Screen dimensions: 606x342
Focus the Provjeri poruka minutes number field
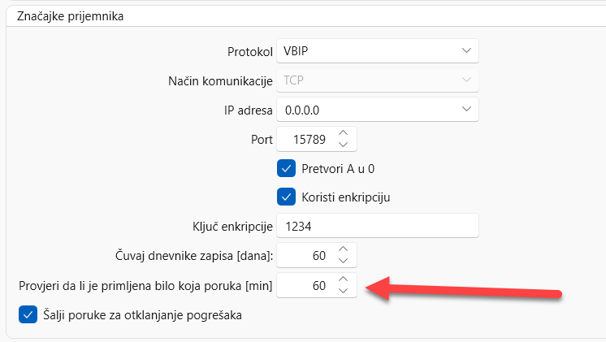[304, 285]
